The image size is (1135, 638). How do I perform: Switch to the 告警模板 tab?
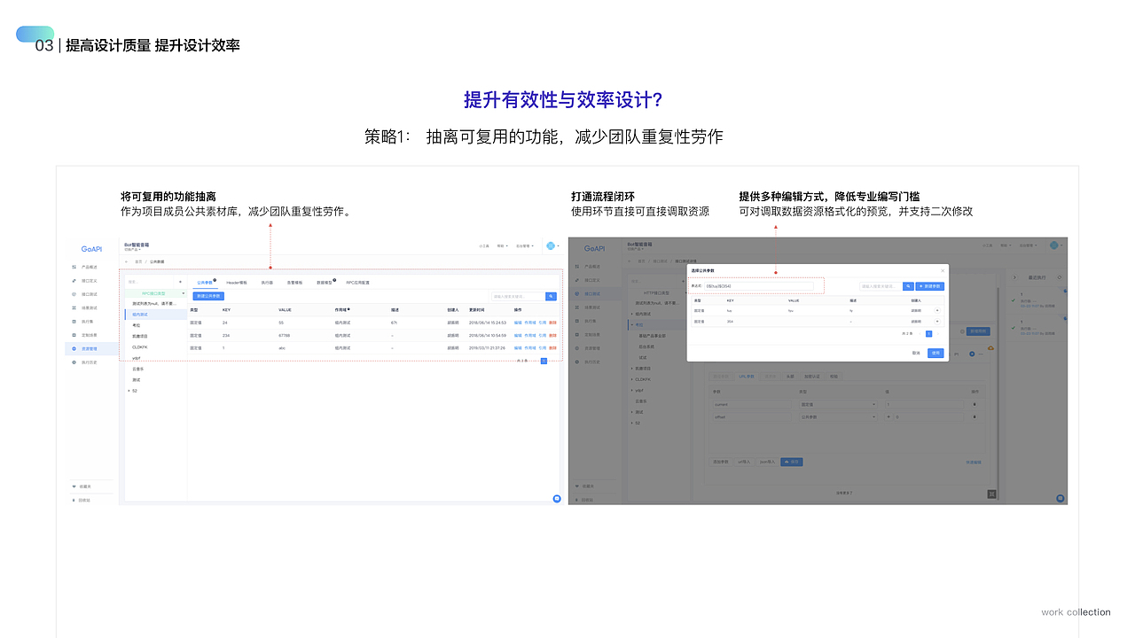click(x=294, y=283)
